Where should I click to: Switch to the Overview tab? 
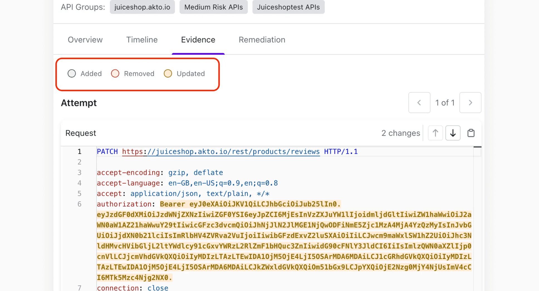[85, 40]
